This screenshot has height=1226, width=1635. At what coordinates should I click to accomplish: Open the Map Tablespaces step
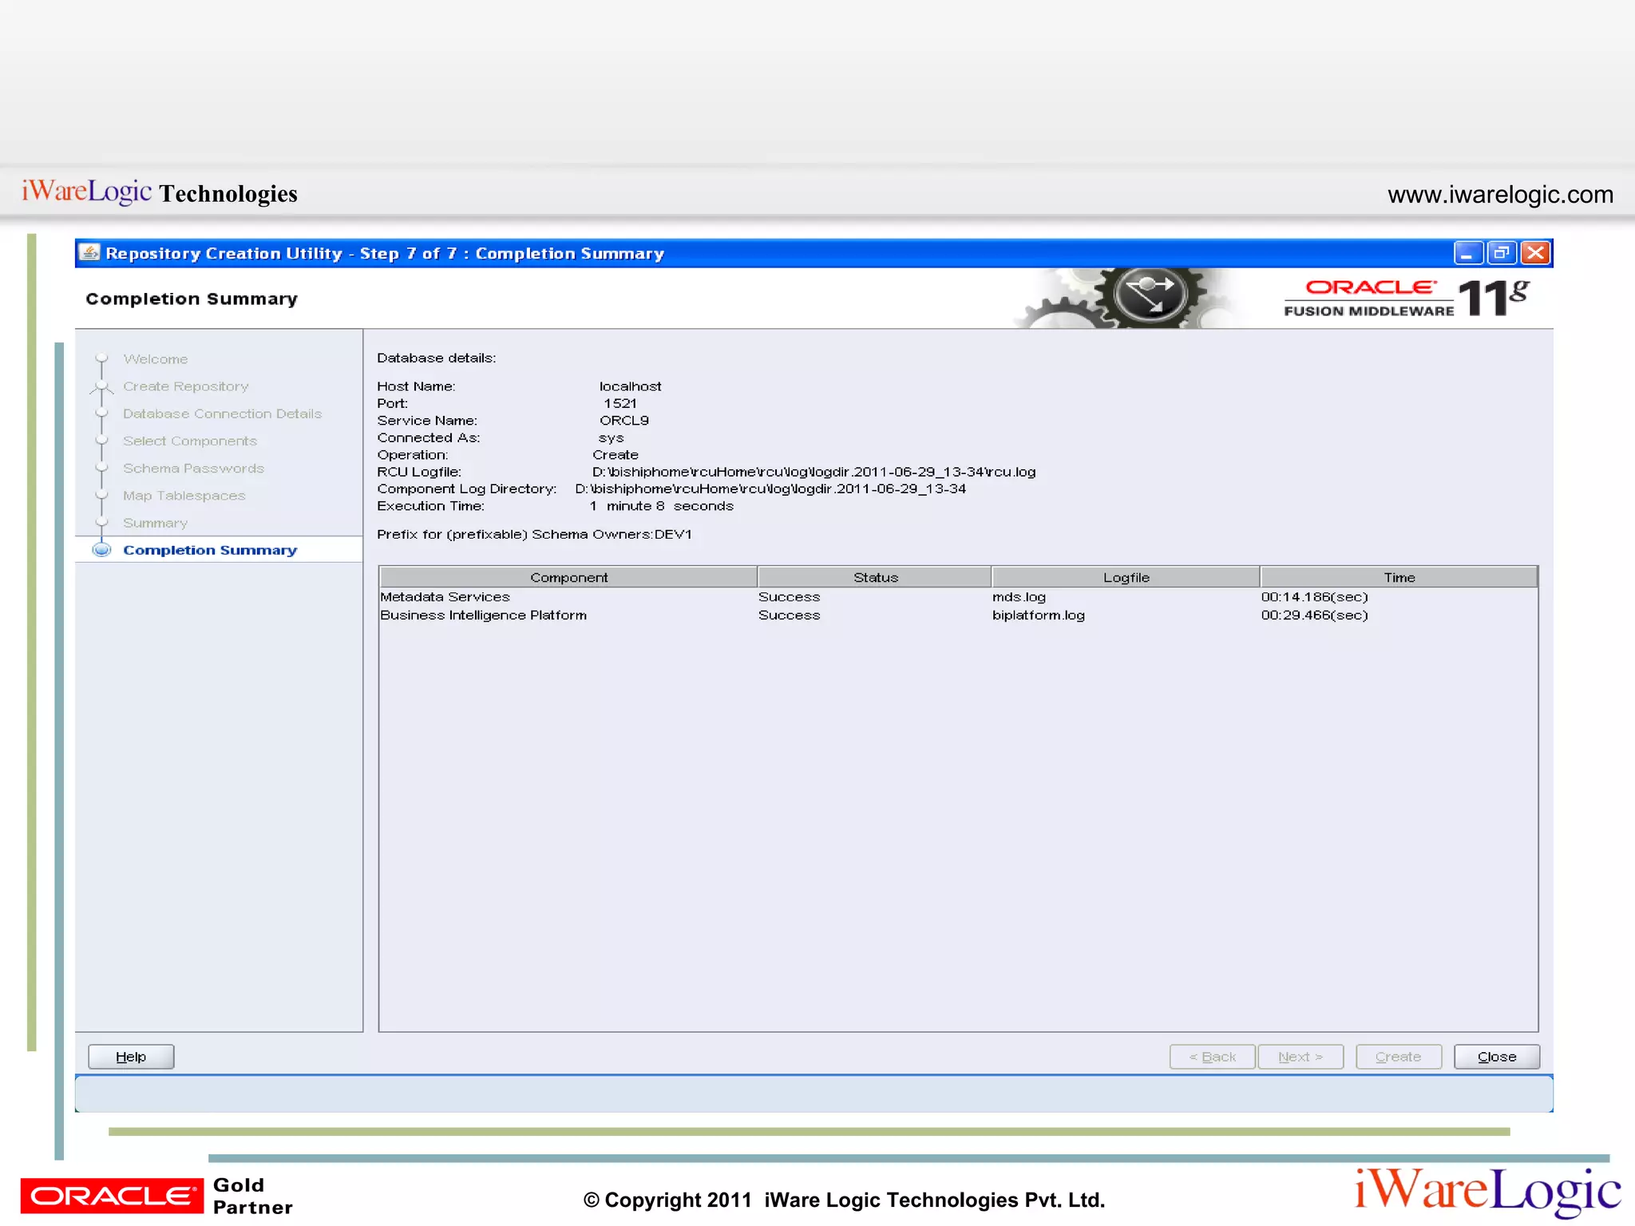(x=184, y=496)
